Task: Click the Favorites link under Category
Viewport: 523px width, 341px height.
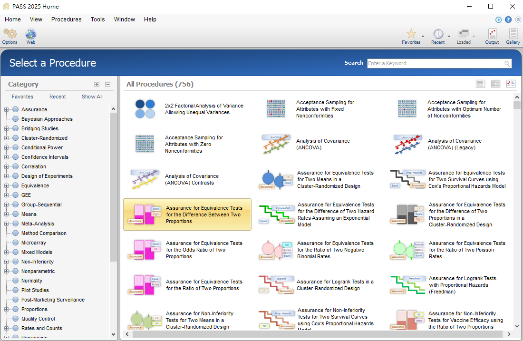Action: point(22,97)
